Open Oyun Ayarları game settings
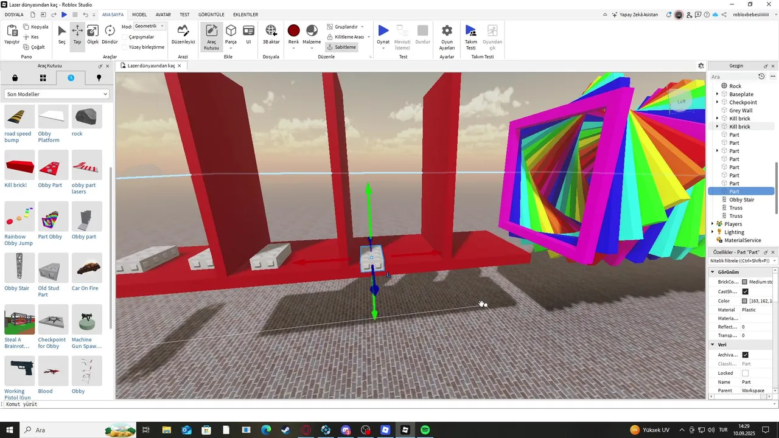Screen dimensions: 779x438 [447, 37]
